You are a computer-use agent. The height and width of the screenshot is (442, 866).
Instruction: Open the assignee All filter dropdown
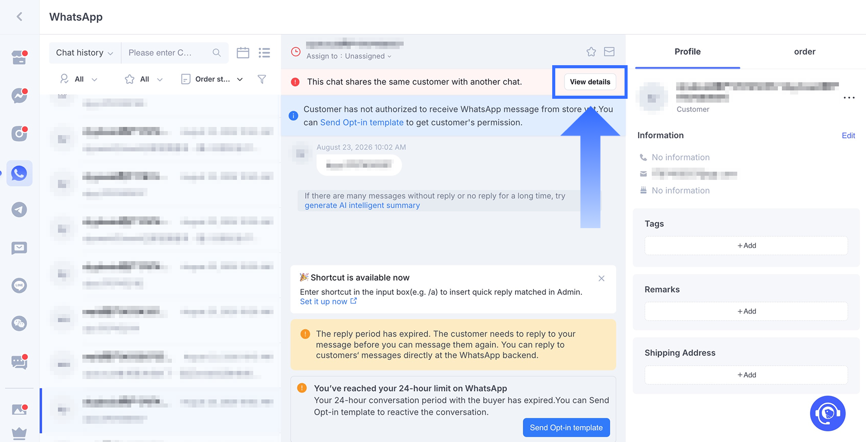pyautogui.click(x=78, y=79)
